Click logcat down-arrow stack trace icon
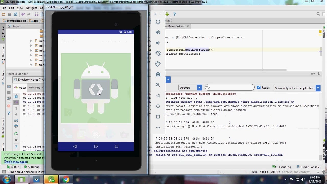Viewport: 327px width, 184px height. click(16, 114)
